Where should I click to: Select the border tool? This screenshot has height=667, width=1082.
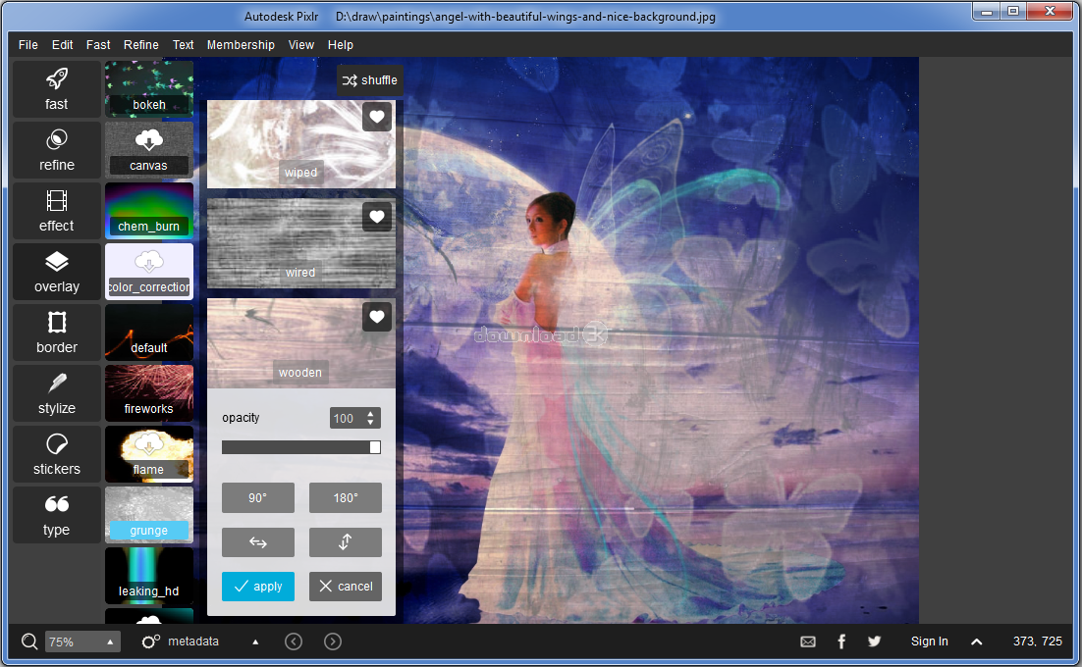pyautogui.click(x=57, y=333)
